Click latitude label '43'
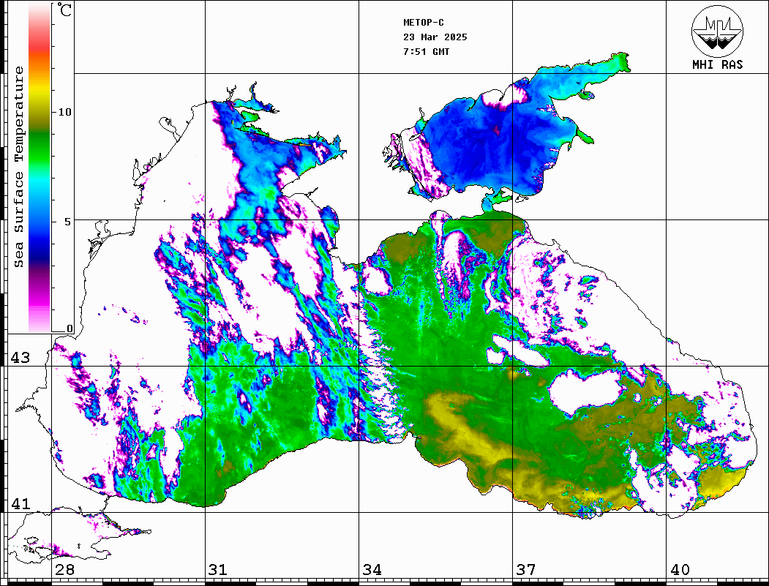Screen dimensions: 769x586 20,358
